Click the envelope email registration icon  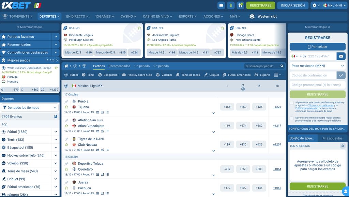tap(341, 56)
